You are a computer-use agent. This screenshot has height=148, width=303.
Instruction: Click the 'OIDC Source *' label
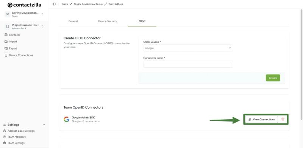[152, 42]
